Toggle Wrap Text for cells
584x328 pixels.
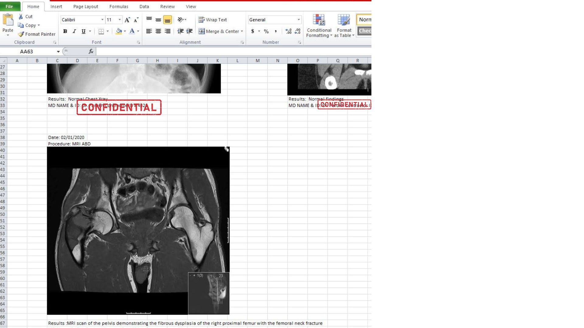click(x=213, y=20)
